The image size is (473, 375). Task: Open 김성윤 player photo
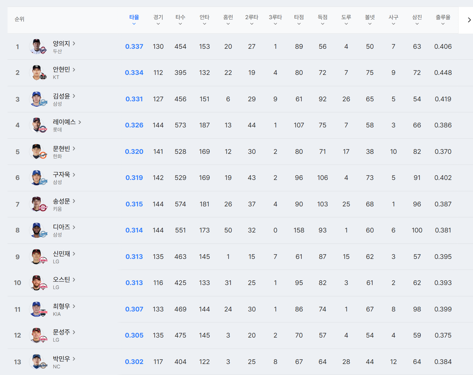(38, 99)
